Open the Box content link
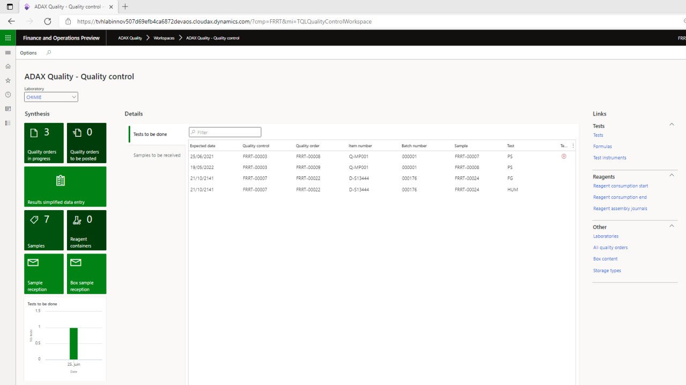The width and height of the screenshot is (686, 385). click(x=606, y=259)
